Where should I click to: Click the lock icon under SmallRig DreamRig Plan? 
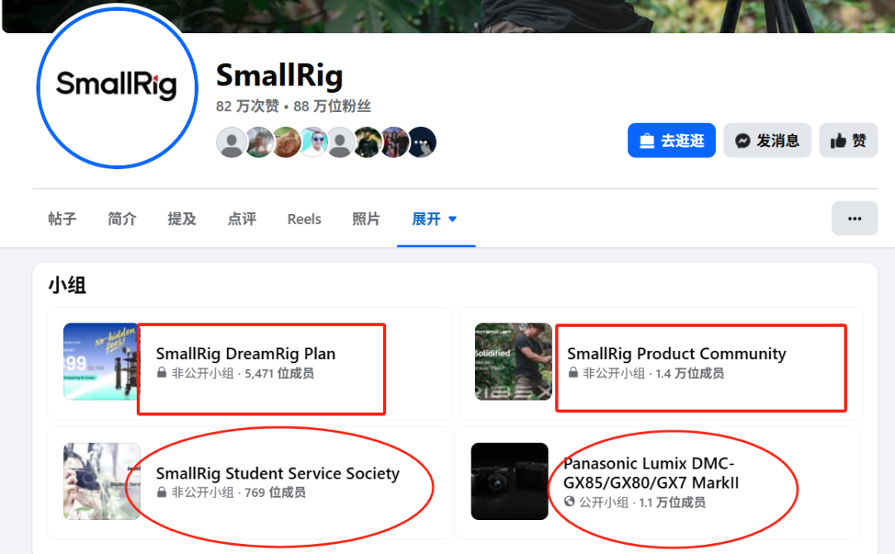[x=162, y=373]
